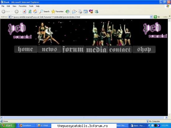The width and height of the screenshot is (171, 128).
Task: Open the Search pane in toolbar
Action: coord(44,11)
